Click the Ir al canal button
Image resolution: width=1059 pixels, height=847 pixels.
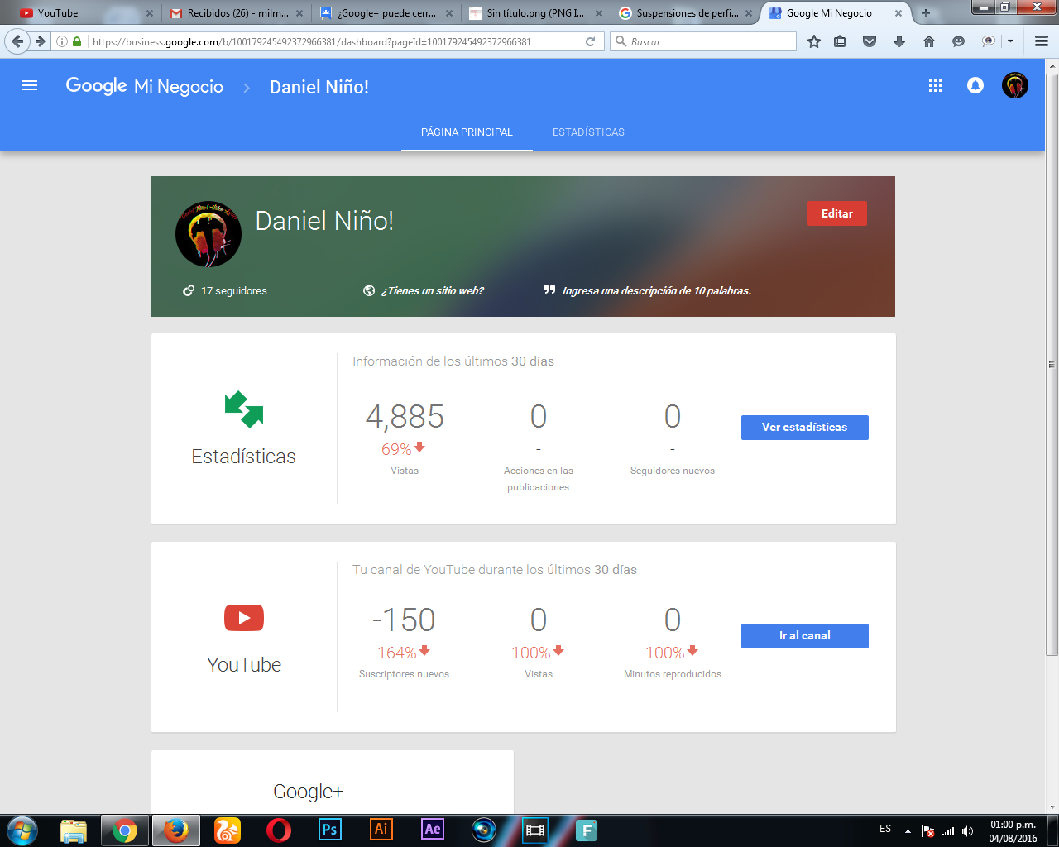tap(805, 636)
